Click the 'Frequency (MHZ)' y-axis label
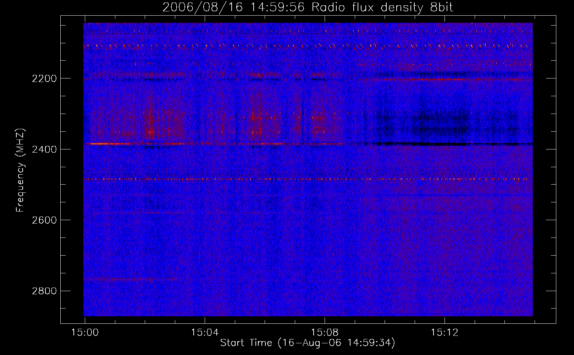 coord(21,170)
